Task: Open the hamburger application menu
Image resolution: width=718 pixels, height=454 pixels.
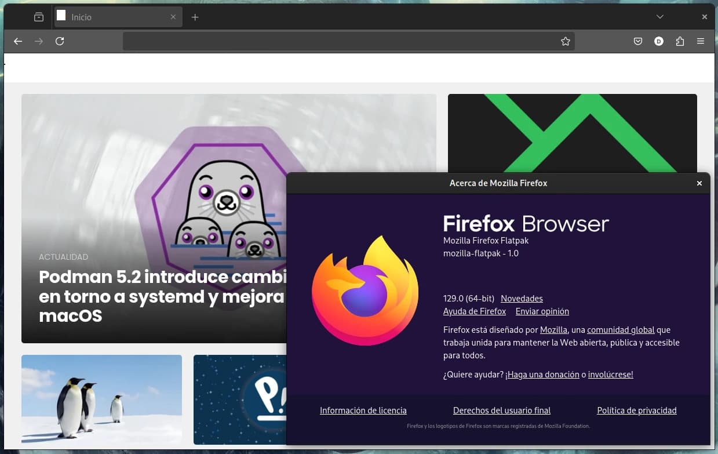Action: 701,41
